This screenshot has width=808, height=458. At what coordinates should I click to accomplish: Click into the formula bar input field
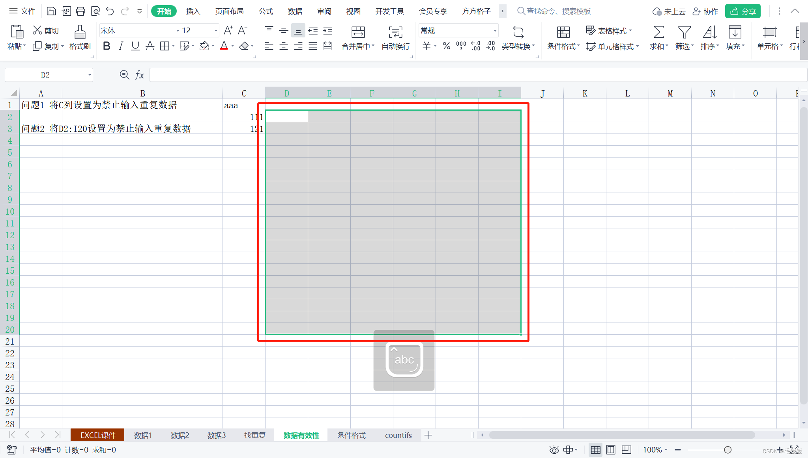coord(473,75)
